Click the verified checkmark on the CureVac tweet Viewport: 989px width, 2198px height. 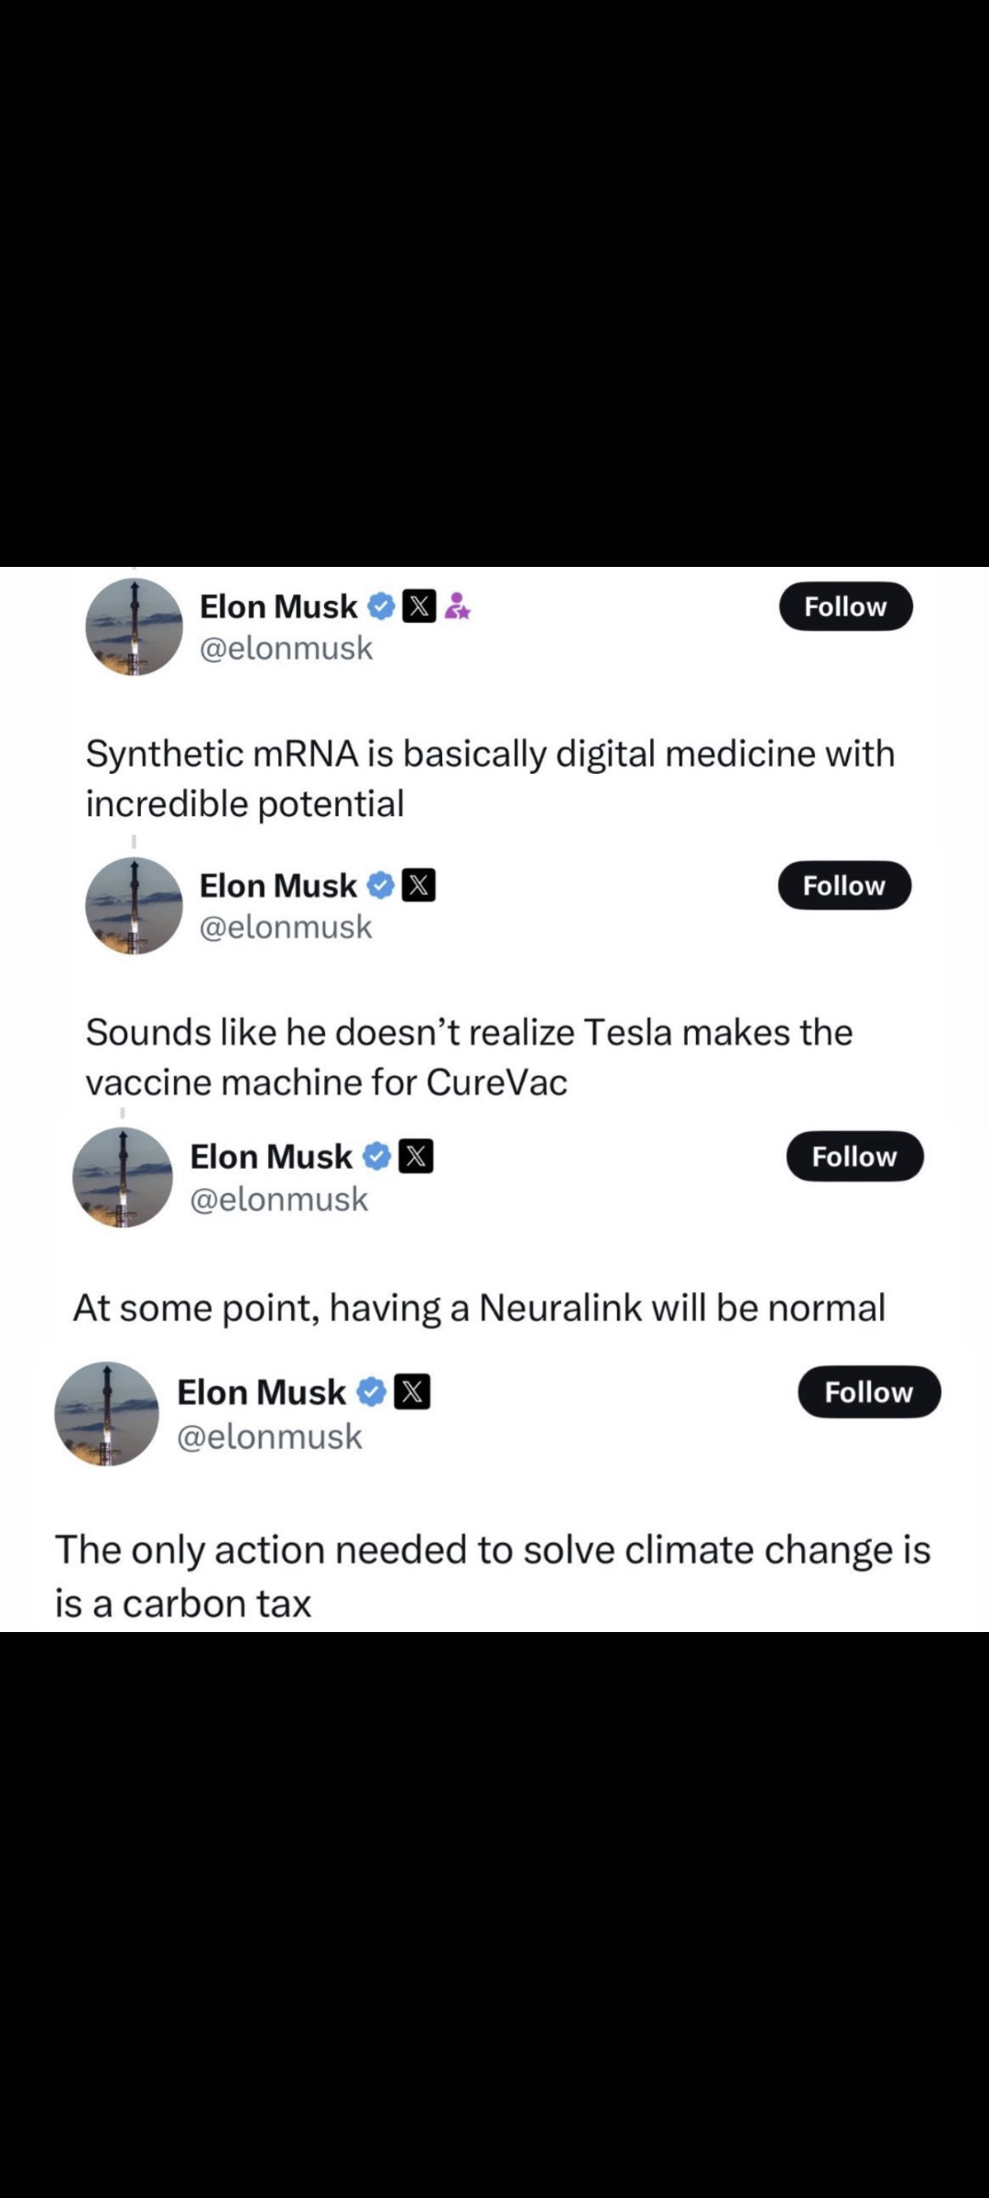(381, 886)
